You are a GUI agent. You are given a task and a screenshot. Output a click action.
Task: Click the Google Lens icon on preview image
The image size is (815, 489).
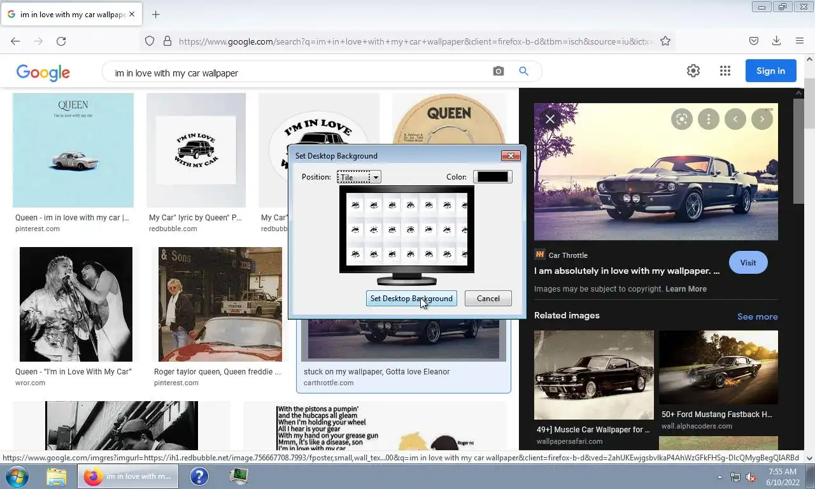tap(682, 119)
